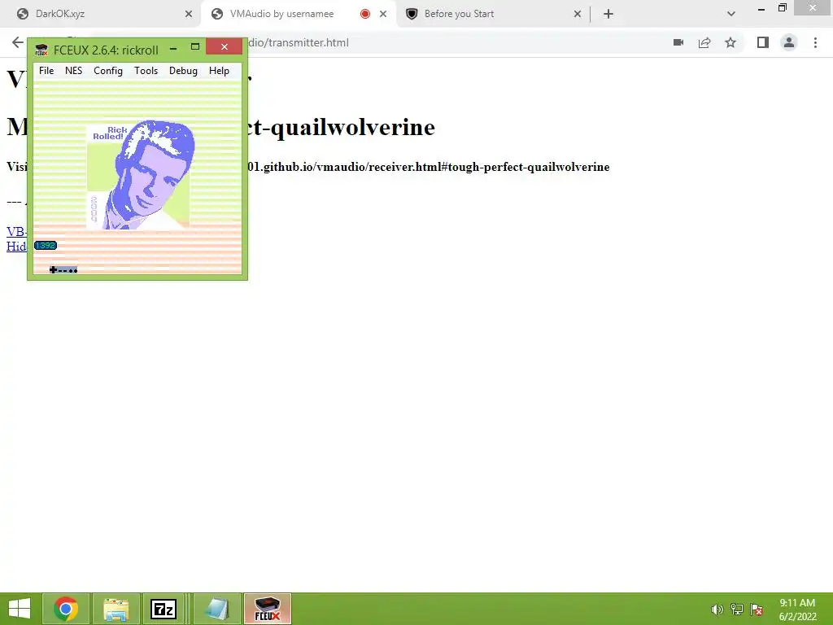Switch to the Before you Start tab
This screenshot has width=833, height=625.
[x=493, y=14]
